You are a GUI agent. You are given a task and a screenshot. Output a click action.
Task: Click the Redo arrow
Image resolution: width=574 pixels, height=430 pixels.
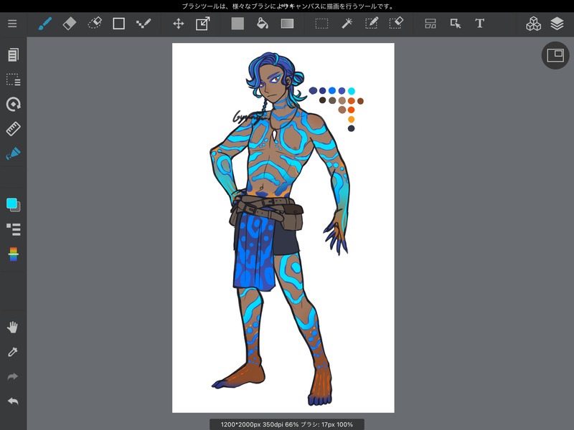(x=12, y=377)
